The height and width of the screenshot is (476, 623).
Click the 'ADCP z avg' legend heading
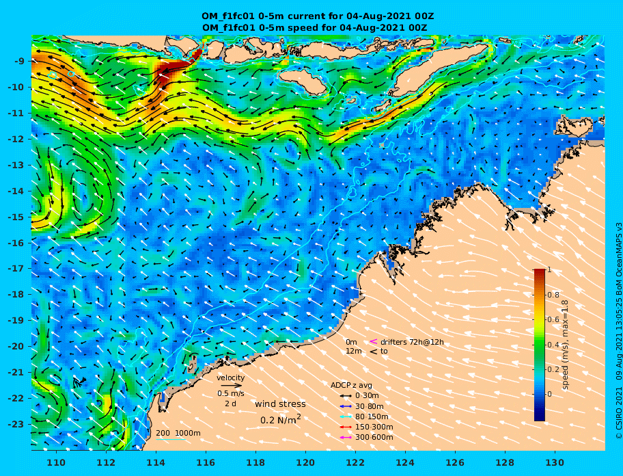351,385
